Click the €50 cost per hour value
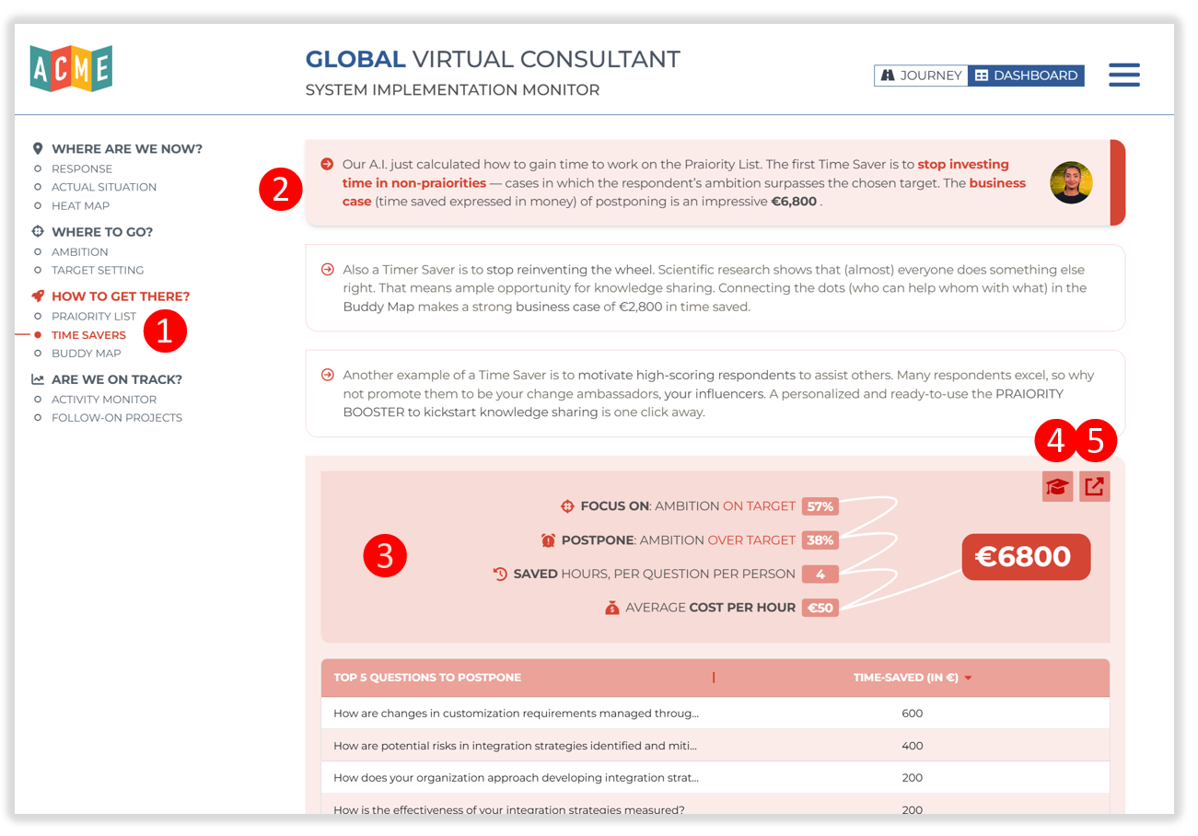 820,608
